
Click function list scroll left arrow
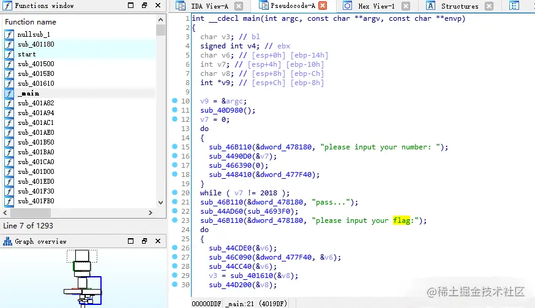[5, 212]
